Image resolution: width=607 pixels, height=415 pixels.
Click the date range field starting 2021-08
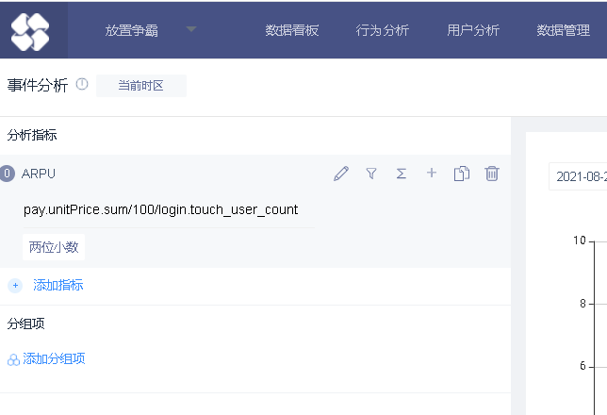[578, 176]
